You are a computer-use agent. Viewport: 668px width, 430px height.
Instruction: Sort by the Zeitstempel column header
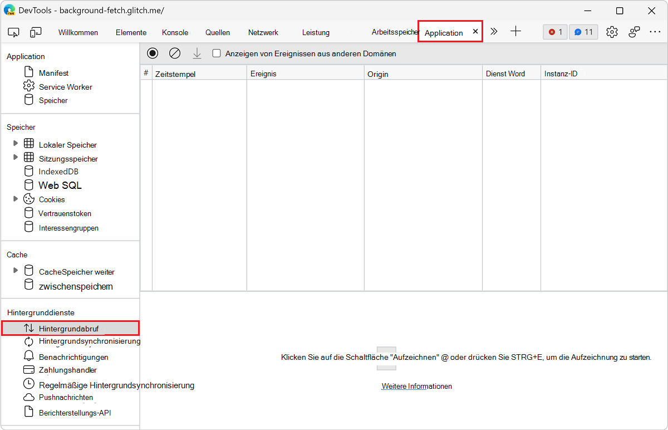pyautogui.click(x=199, y=74)
